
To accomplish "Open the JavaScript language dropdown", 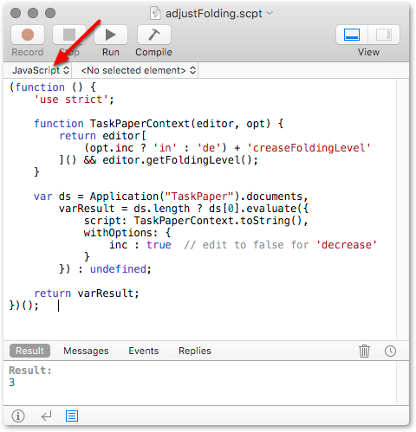I will click(41, 70).
